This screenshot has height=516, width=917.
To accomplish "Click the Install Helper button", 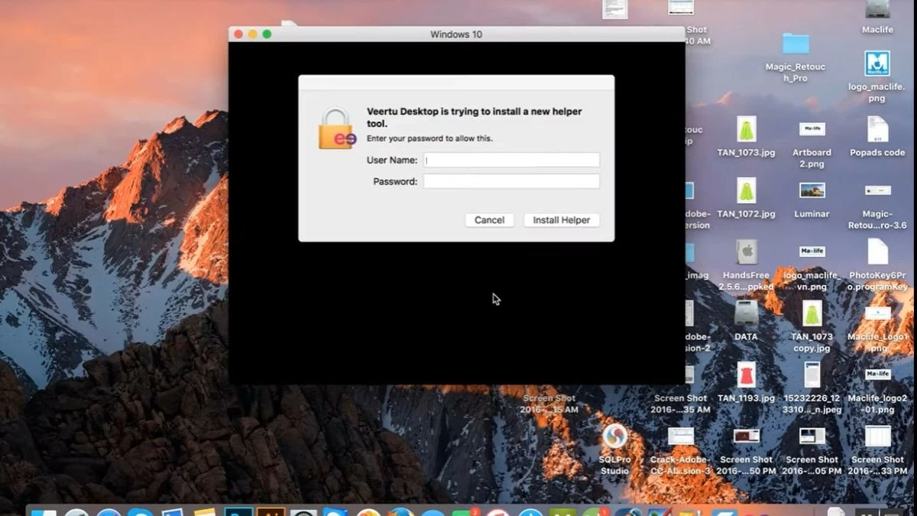I will pos(562,220).
